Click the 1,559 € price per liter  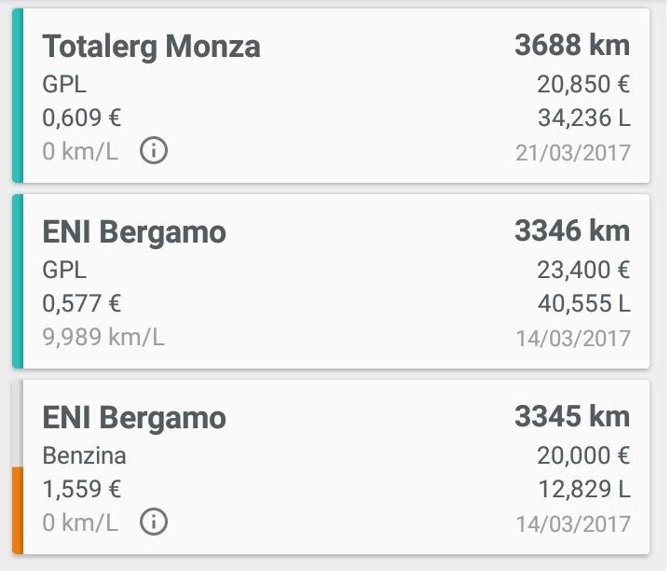coord(82,489)
